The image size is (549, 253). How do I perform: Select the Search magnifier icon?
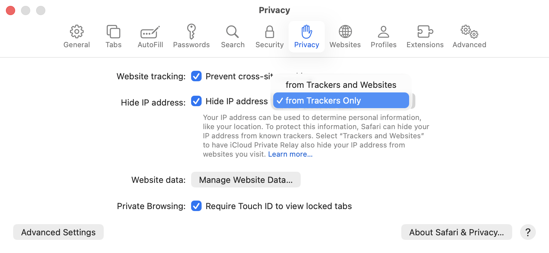tap(232, 32)
